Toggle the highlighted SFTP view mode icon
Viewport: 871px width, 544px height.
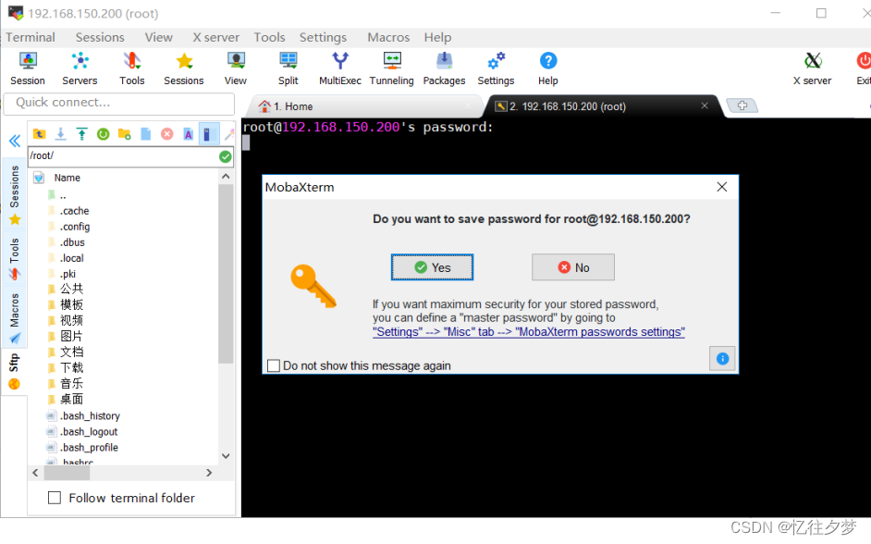(x=209, y=134)
